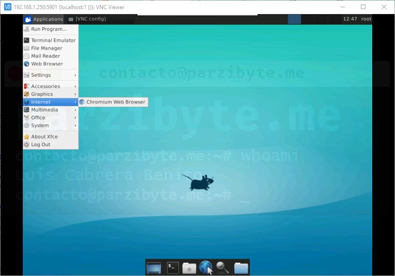
Task: Open About Xfce entry
Action: (x=51, y=137)
